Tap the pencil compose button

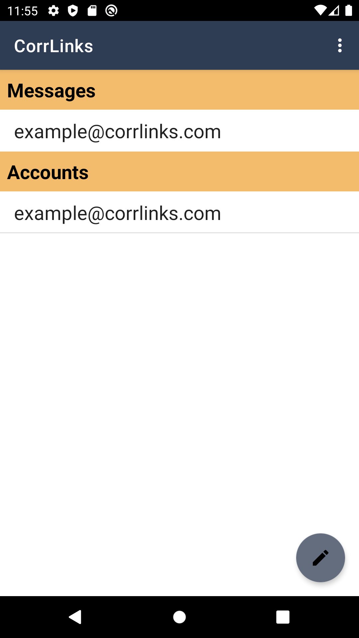coord(320,558)
